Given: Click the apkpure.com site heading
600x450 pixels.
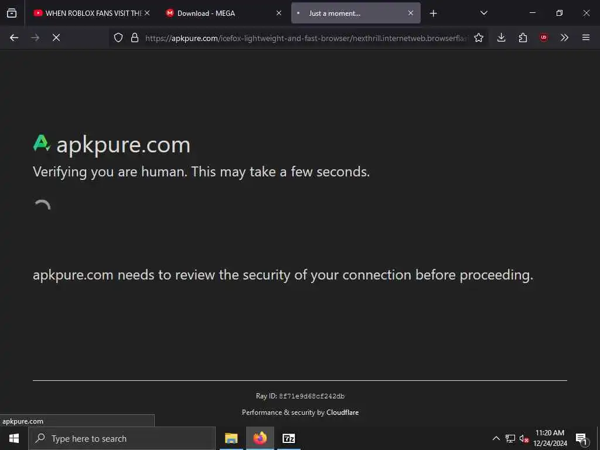Looking at the screenshot, I should (x=123, y=145).
